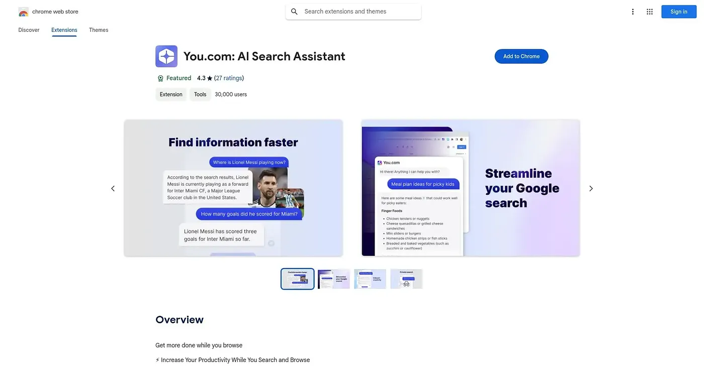This screenshot has height=366, width=704.
Task: Click the Extension category chip
Action: pyautogui.click(x=171, y=94)
